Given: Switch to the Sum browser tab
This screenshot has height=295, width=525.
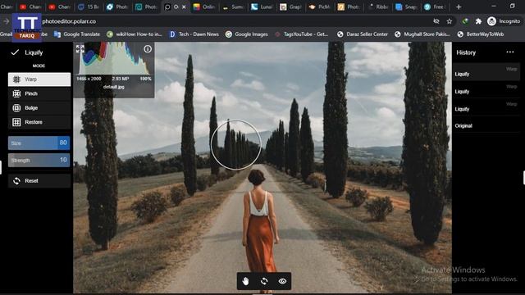Looking at the screenshot, I should [x=234, y=7].
